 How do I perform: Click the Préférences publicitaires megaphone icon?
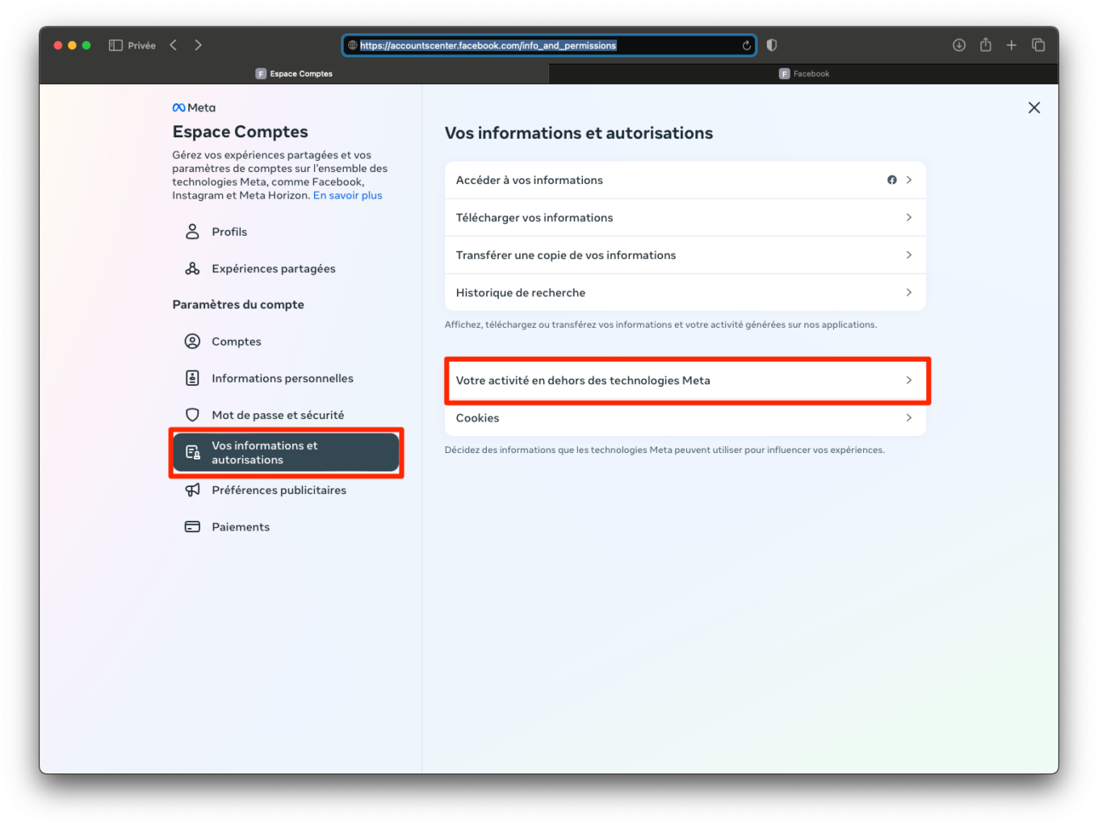[x=192, y=490]
